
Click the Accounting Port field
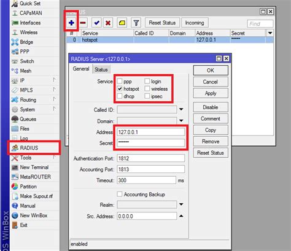click(151, 169)
